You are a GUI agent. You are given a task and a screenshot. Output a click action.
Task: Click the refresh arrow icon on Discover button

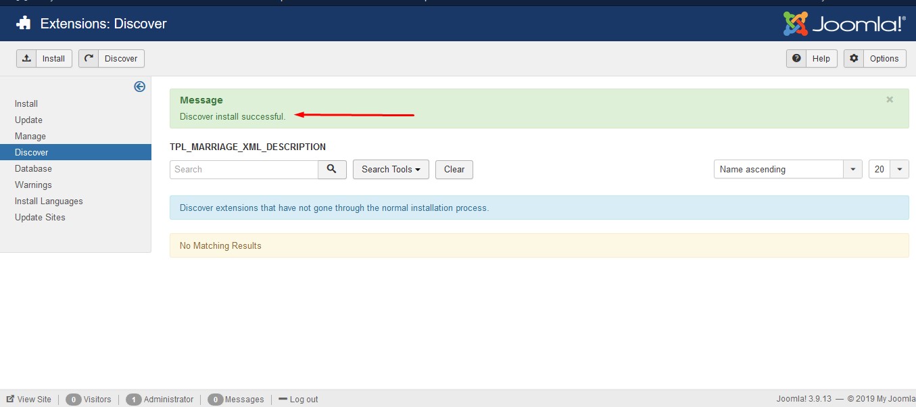89,59
